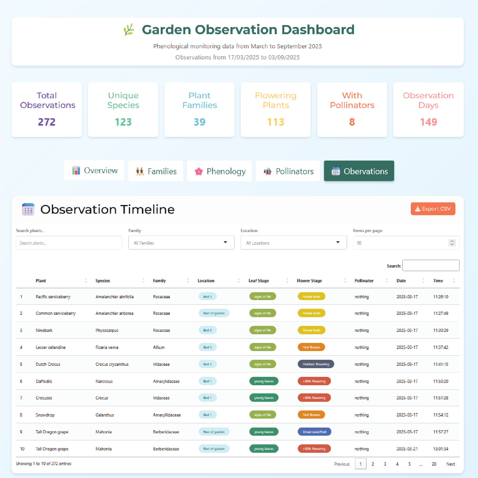Screen dimensions: 478x478
Task: Sort by Pollinator column arrows
Action: 387,281
